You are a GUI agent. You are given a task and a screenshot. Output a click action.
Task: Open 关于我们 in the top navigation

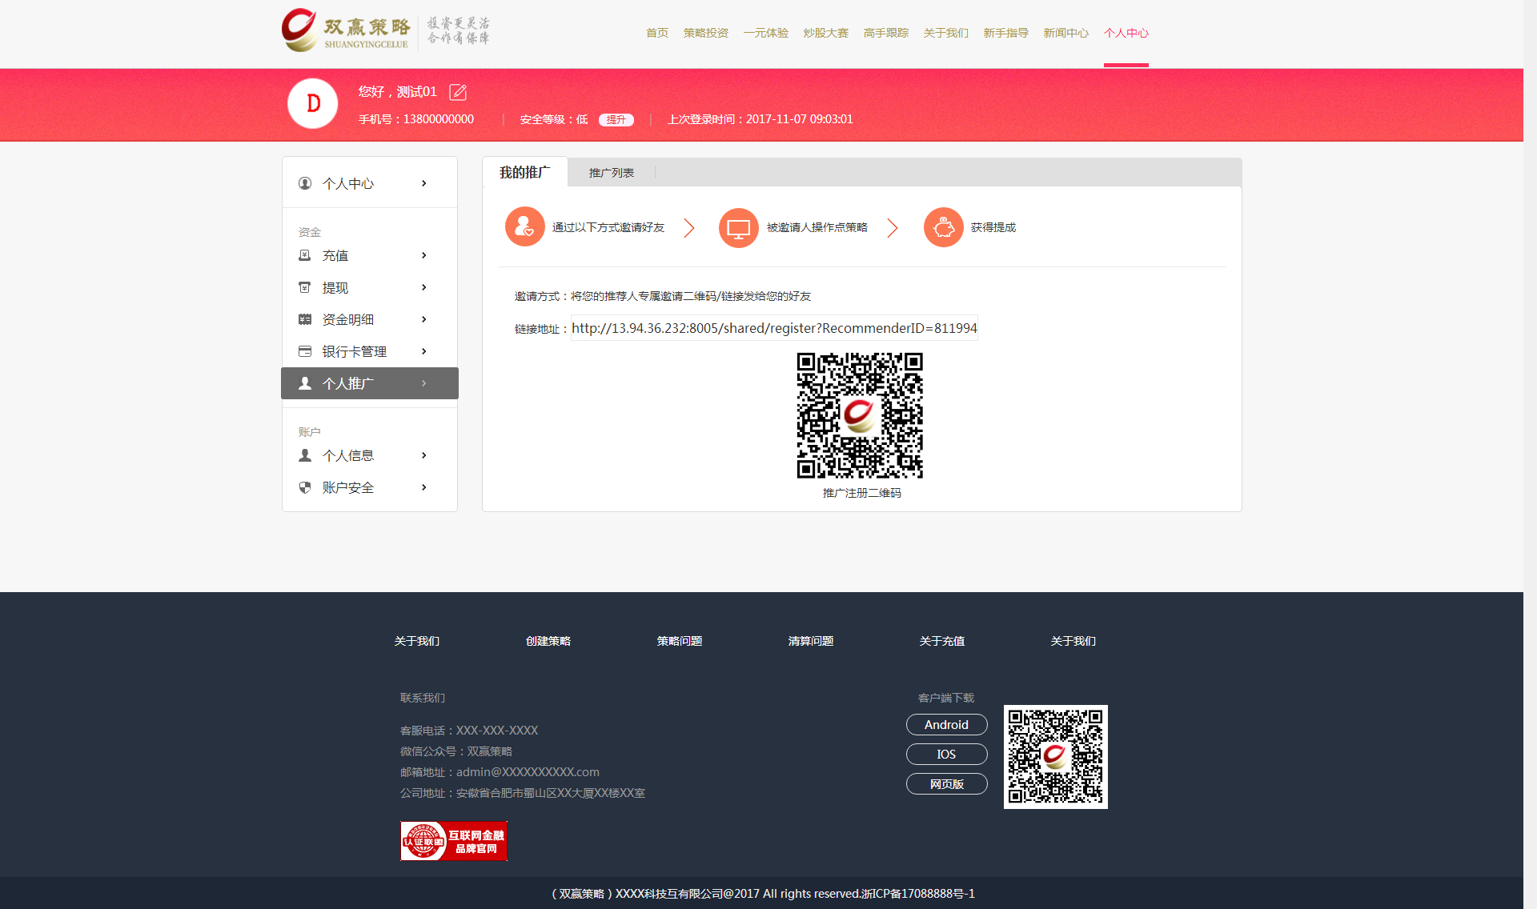(x=946, y=33)
